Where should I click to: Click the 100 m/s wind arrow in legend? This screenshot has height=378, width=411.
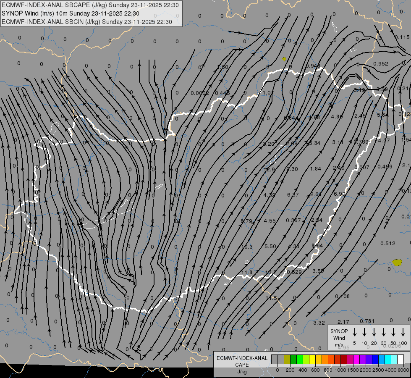click(403, 332)
